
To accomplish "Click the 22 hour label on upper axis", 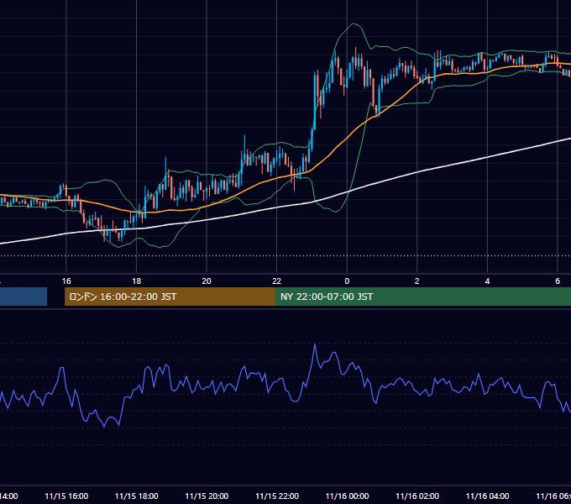I will point(277,281).
